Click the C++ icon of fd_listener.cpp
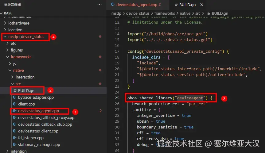 coord(15,138)
